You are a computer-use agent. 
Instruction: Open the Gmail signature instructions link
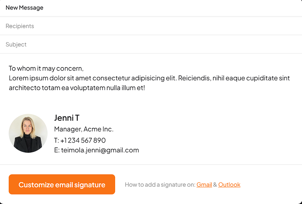204,184
